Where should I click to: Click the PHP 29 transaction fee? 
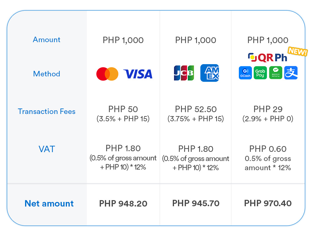coord(268,109)
